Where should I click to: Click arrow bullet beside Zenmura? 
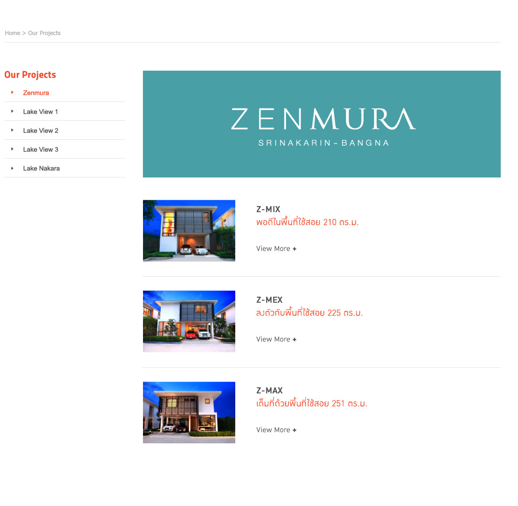(12, 92)
